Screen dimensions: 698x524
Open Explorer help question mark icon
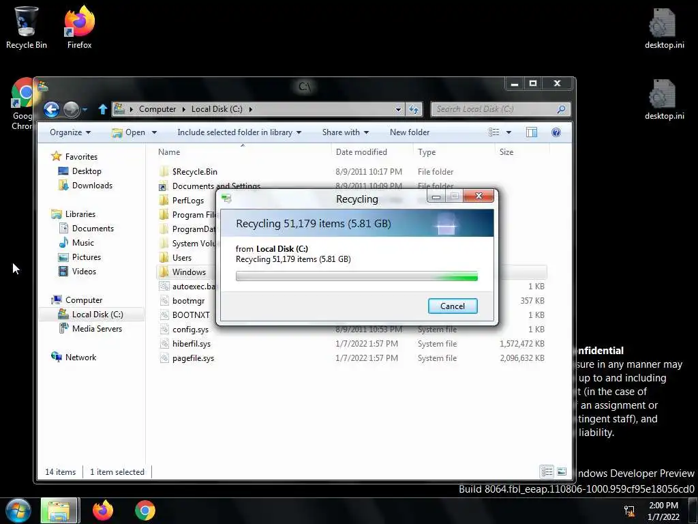click(x=556, y=132)
